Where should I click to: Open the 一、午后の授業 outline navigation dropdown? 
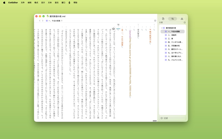pyautogui.click(x=54, y=21)
